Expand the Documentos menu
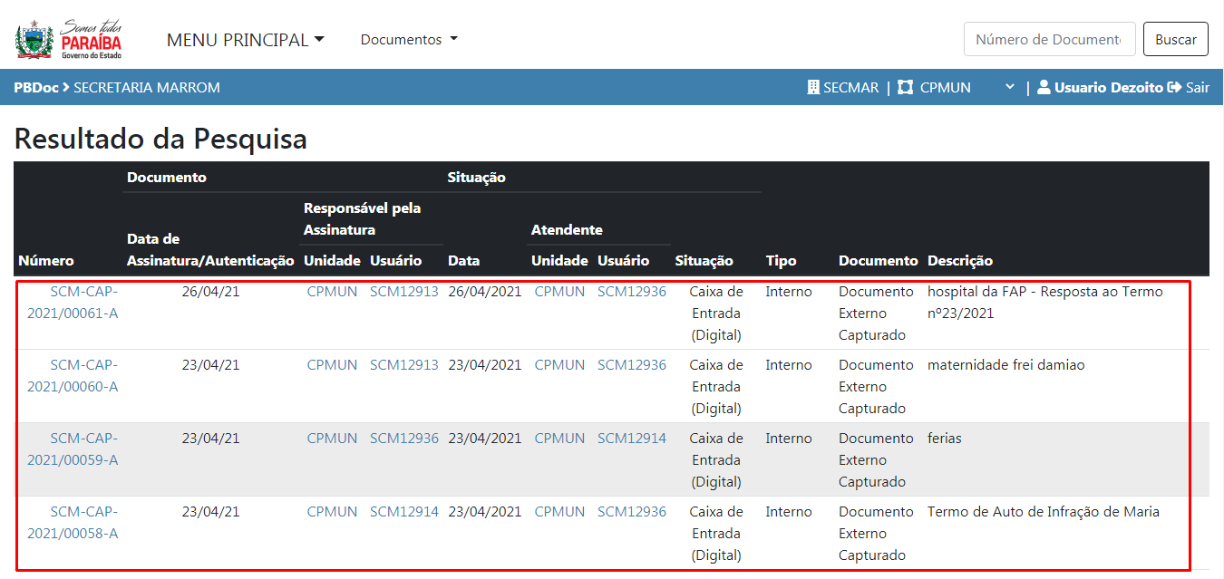This screenshot has height=579, width=1224. pos(409,40)
